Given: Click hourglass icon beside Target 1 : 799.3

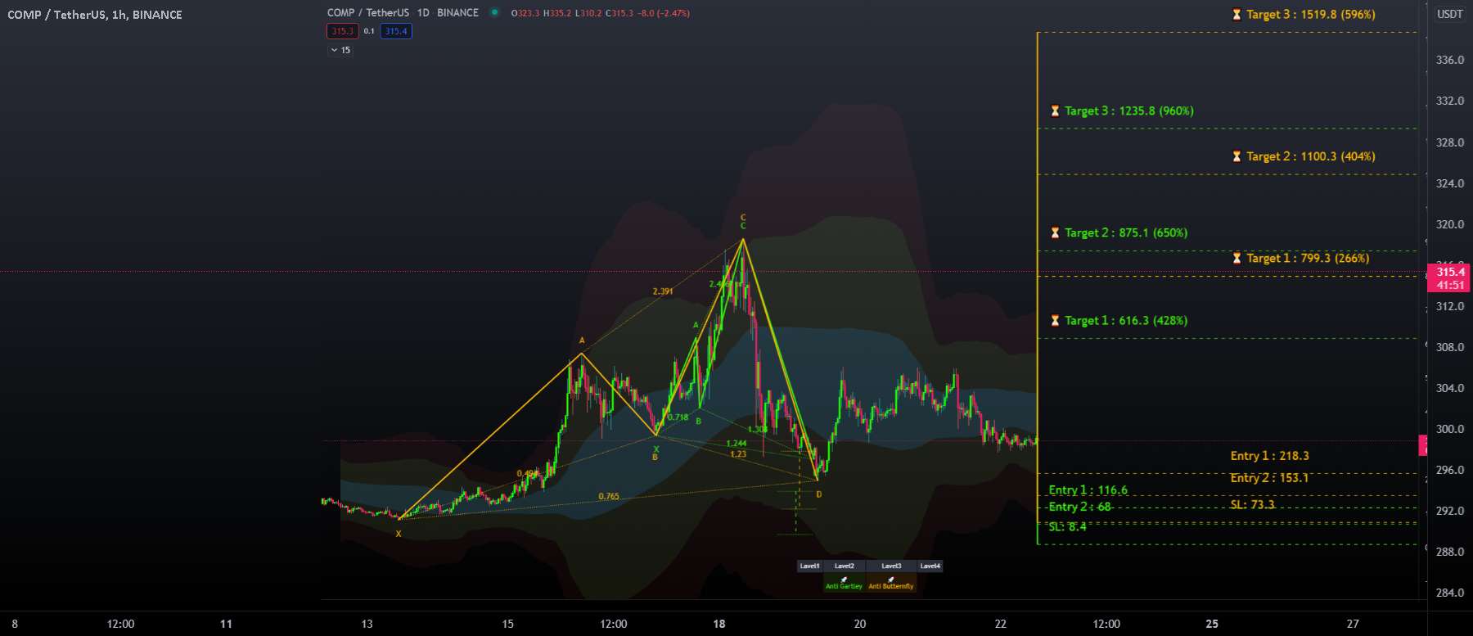Looking at the screenshot, I should (x=1237, y=259).
